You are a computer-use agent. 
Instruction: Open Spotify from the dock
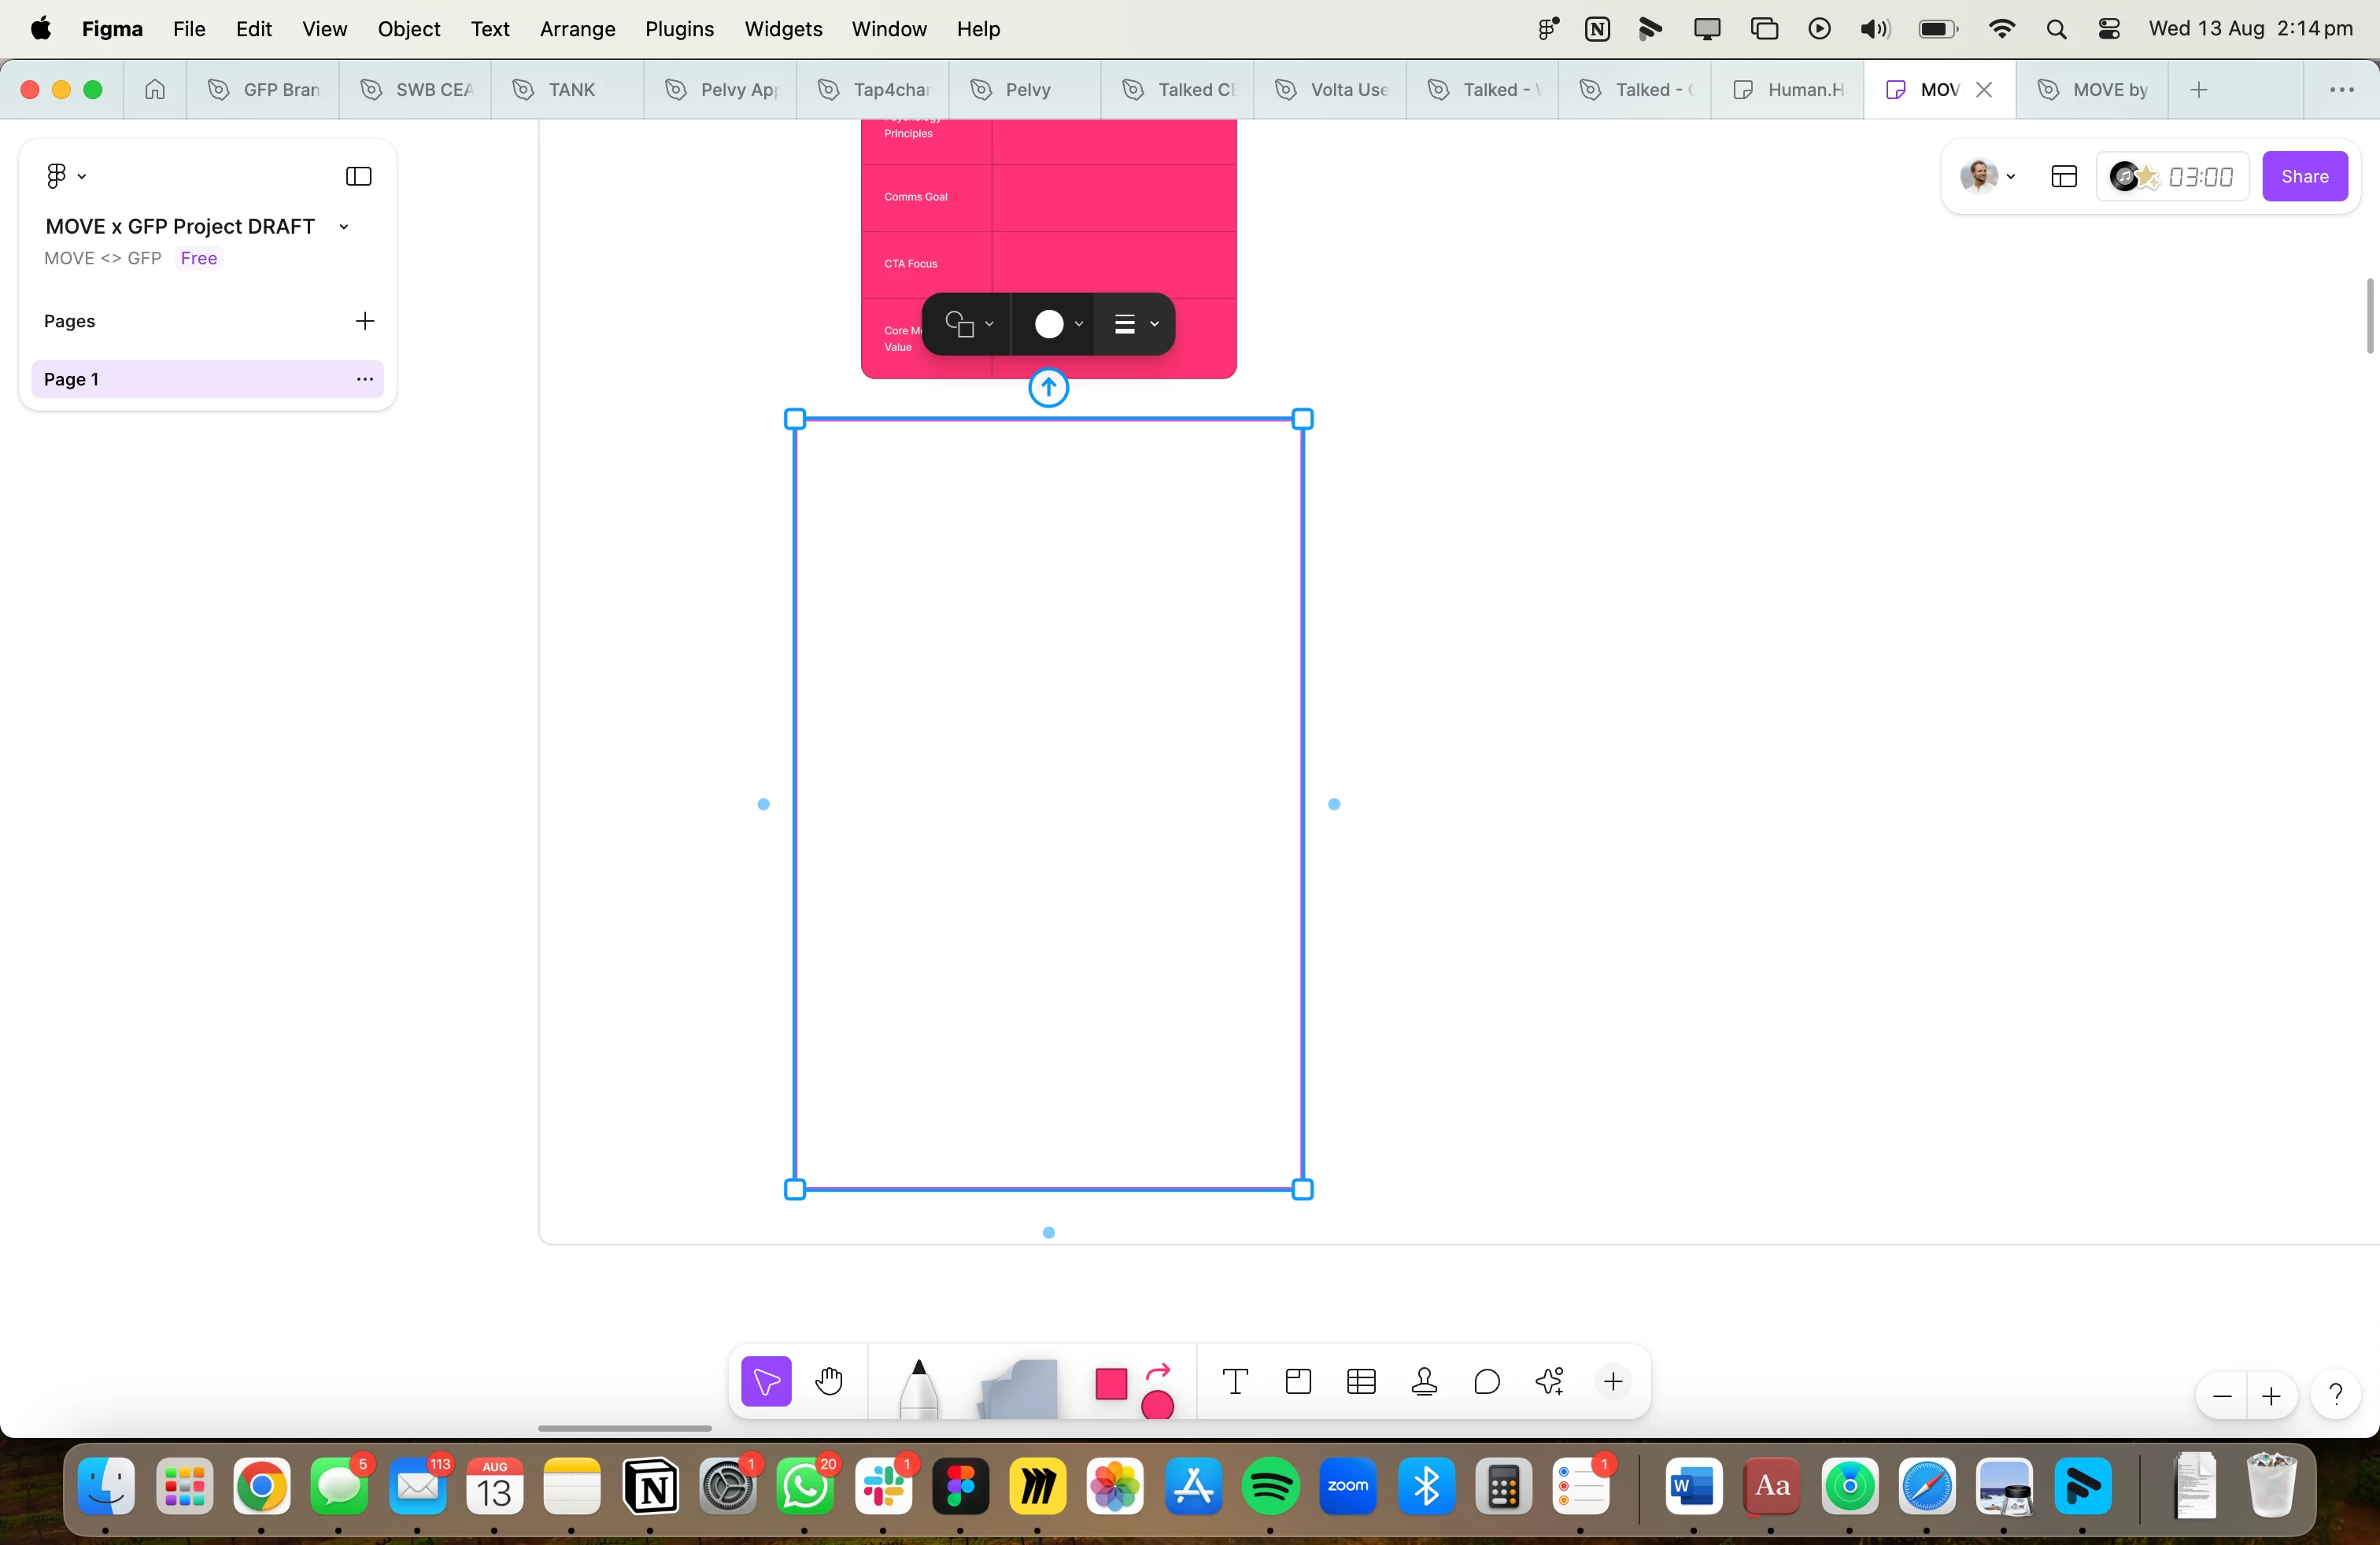[1270, 1487]
